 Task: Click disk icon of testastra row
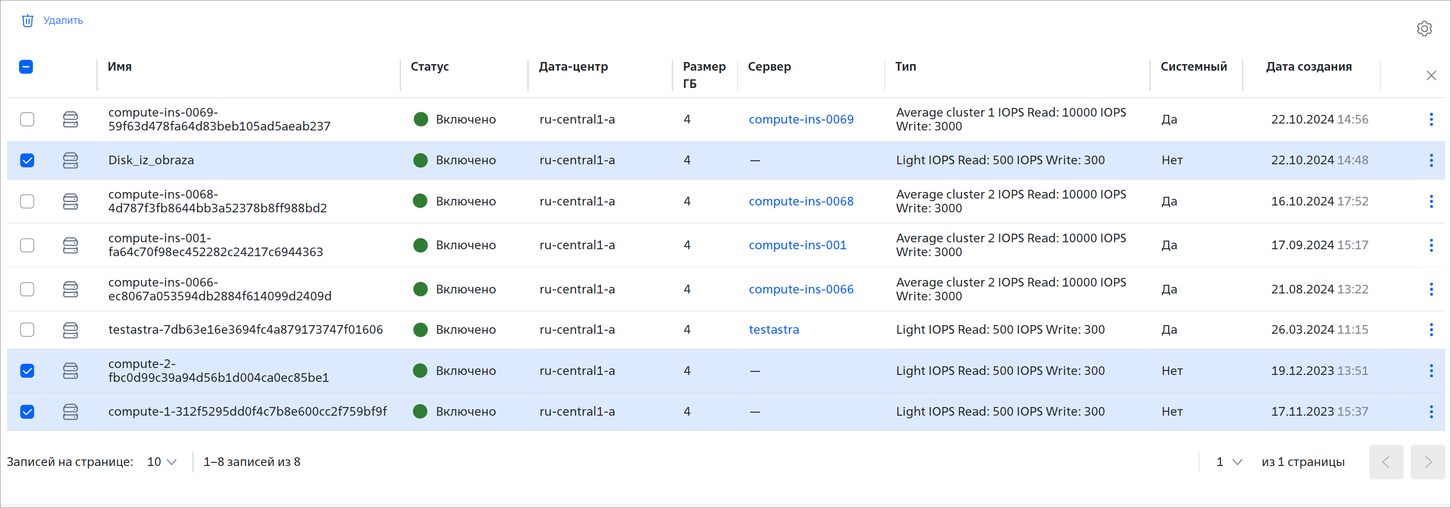tap(71, 330)
